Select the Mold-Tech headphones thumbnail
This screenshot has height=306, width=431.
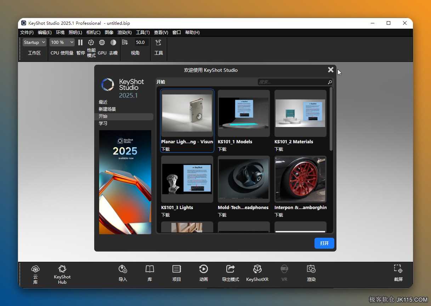point(244,179)
